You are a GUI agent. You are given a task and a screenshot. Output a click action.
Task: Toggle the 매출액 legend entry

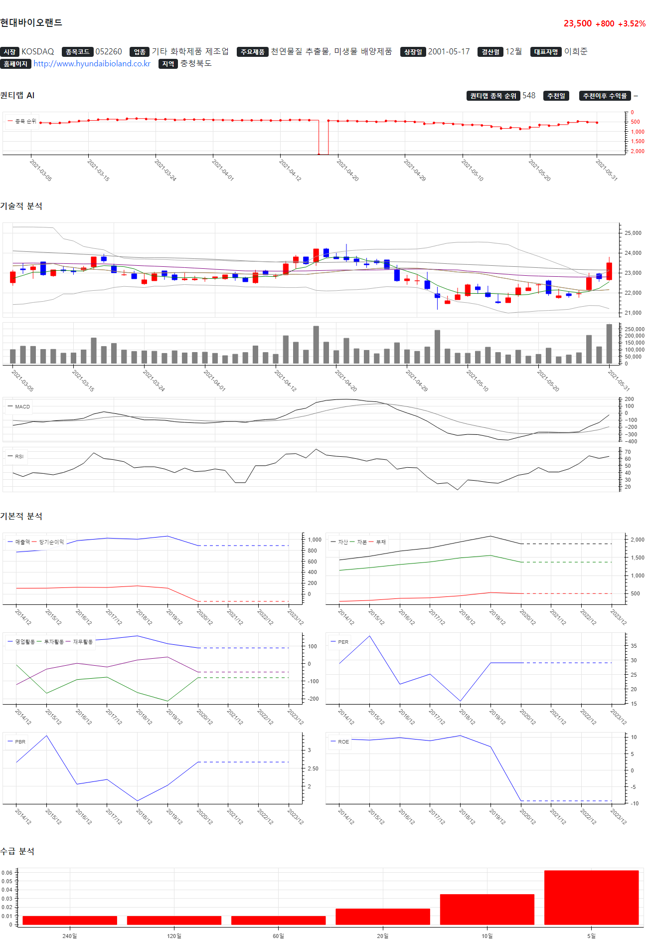point(19,542)
